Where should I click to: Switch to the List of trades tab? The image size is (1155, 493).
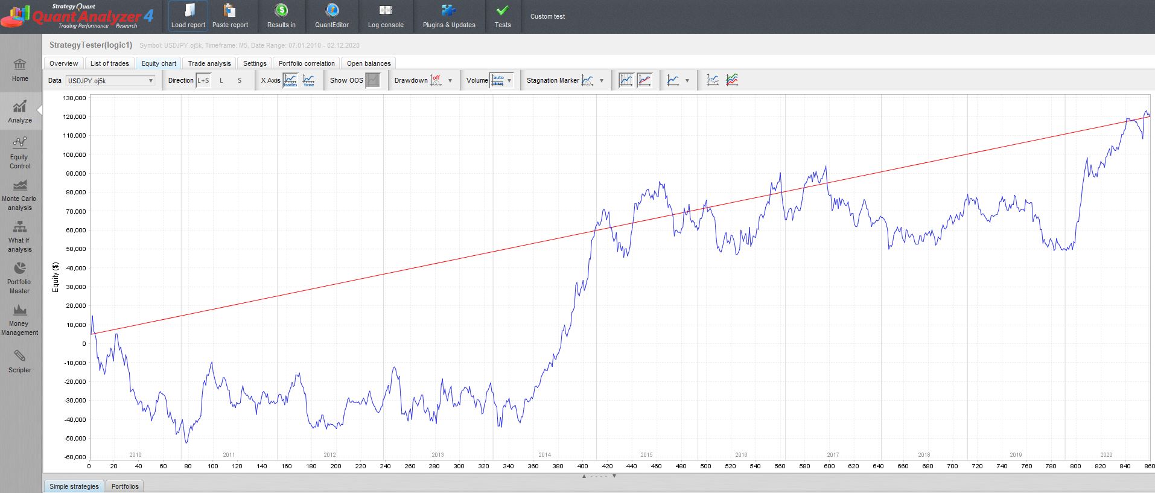coord(109,63)
